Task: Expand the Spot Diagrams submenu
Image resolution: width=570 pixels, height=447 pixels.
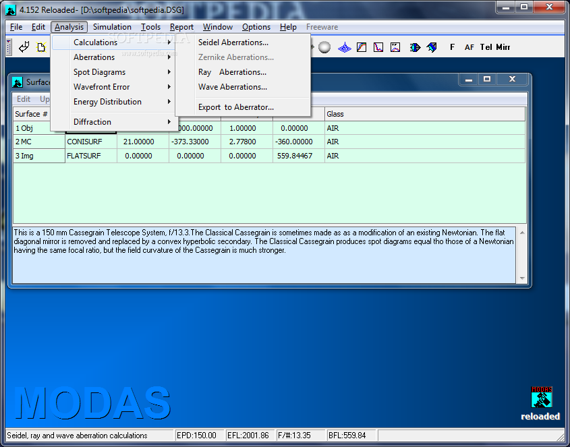Action: (113, 72)
